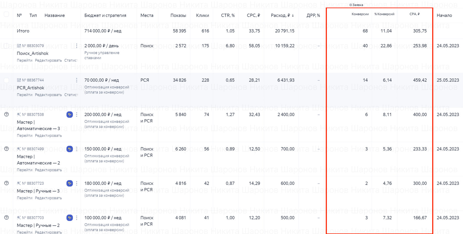The width and height of the screenshot is (463, 234).
Task: Click the wizard icon next to № 88307703
Action: pyautogui.click(x=19, y=218)
